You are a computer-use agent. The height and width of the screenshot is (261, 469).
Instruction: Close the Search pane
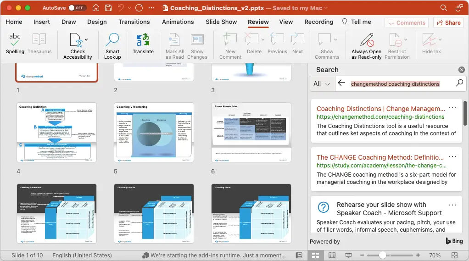(462, 70)
